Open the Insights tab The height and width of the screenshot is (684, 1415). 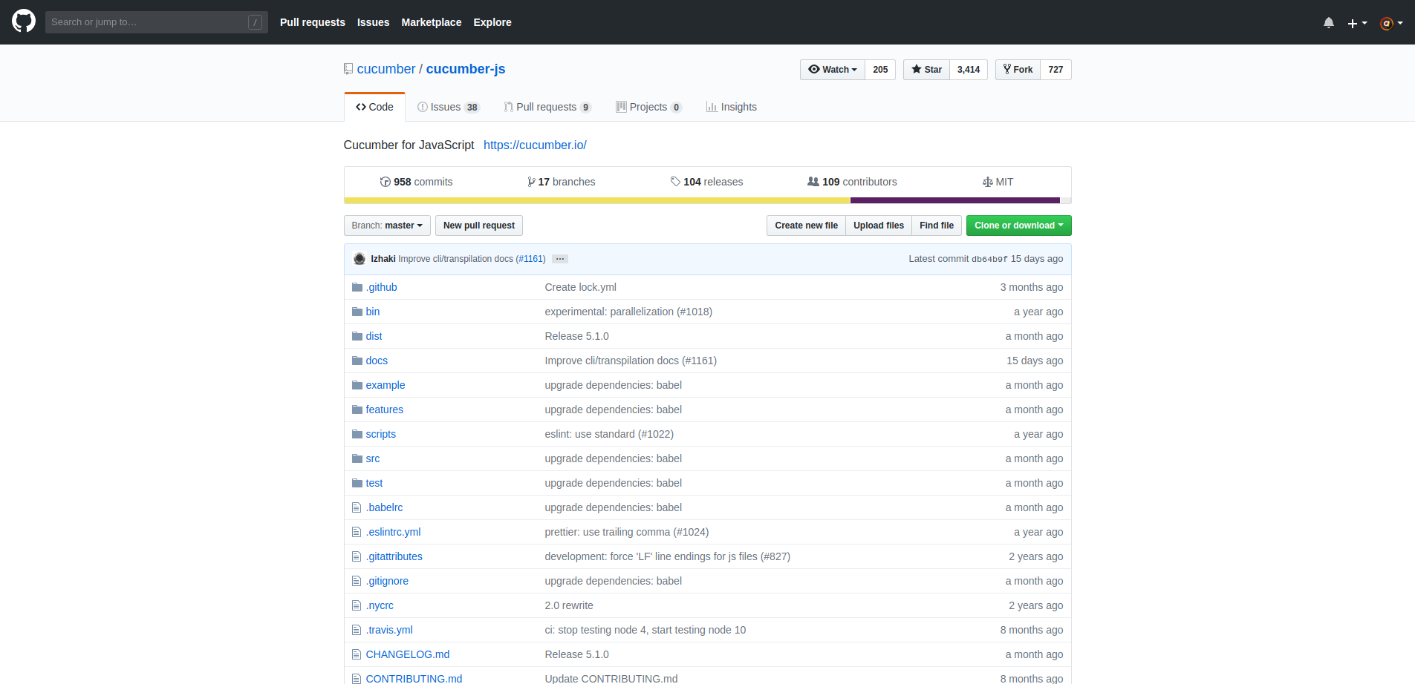coord(732,107)
